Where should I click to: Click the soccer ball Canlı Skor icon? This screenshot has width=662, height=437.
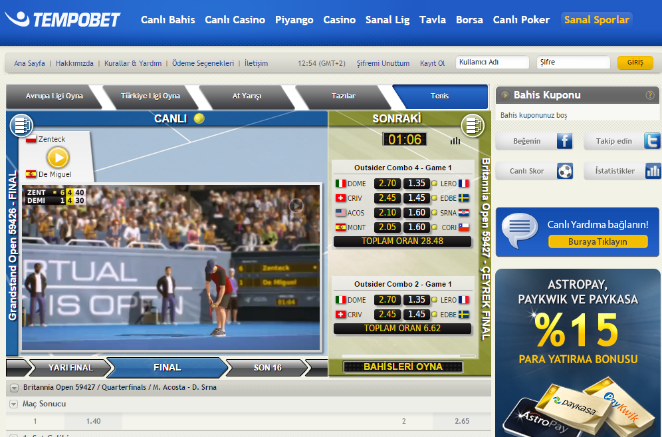coord(564,171)
